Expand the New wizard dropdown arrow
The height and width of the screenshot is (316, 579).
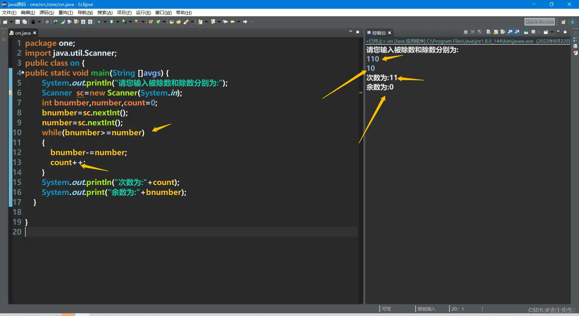(x=11, y=22)
